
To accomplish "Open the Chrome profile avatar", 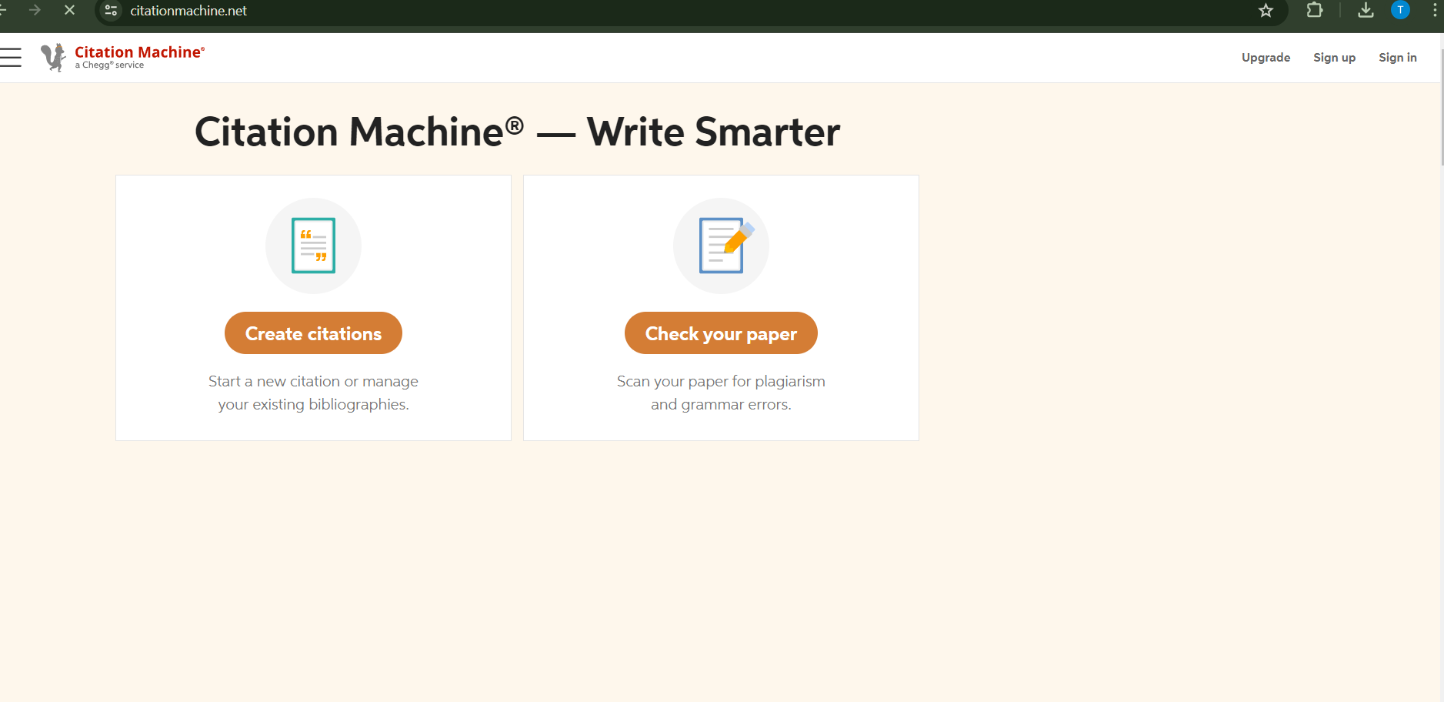I will click(x=1400, y=10).
